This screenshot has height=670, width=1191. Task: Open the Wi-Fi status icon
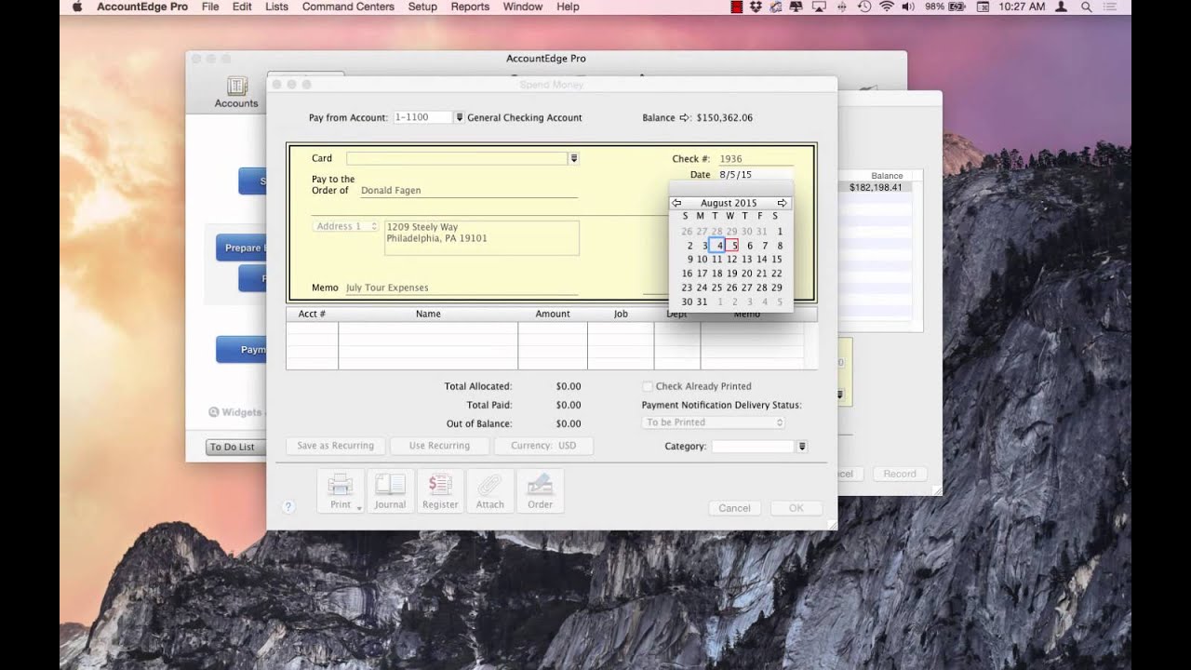887,7
